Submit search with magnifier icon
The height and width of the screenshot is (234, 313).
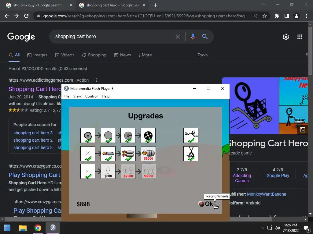[x=205, y=37]
